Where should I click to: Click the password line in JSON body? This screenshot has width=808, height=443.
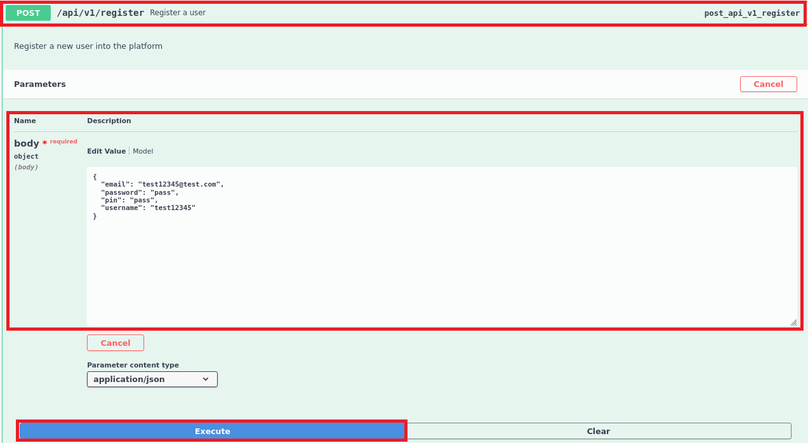coord(140,192)
